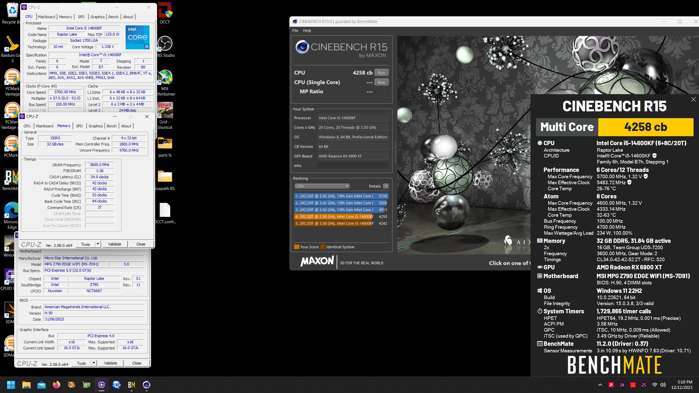Open Firefox from the taskbar
This screenshot has height=393, width=699.
(57, 385)
